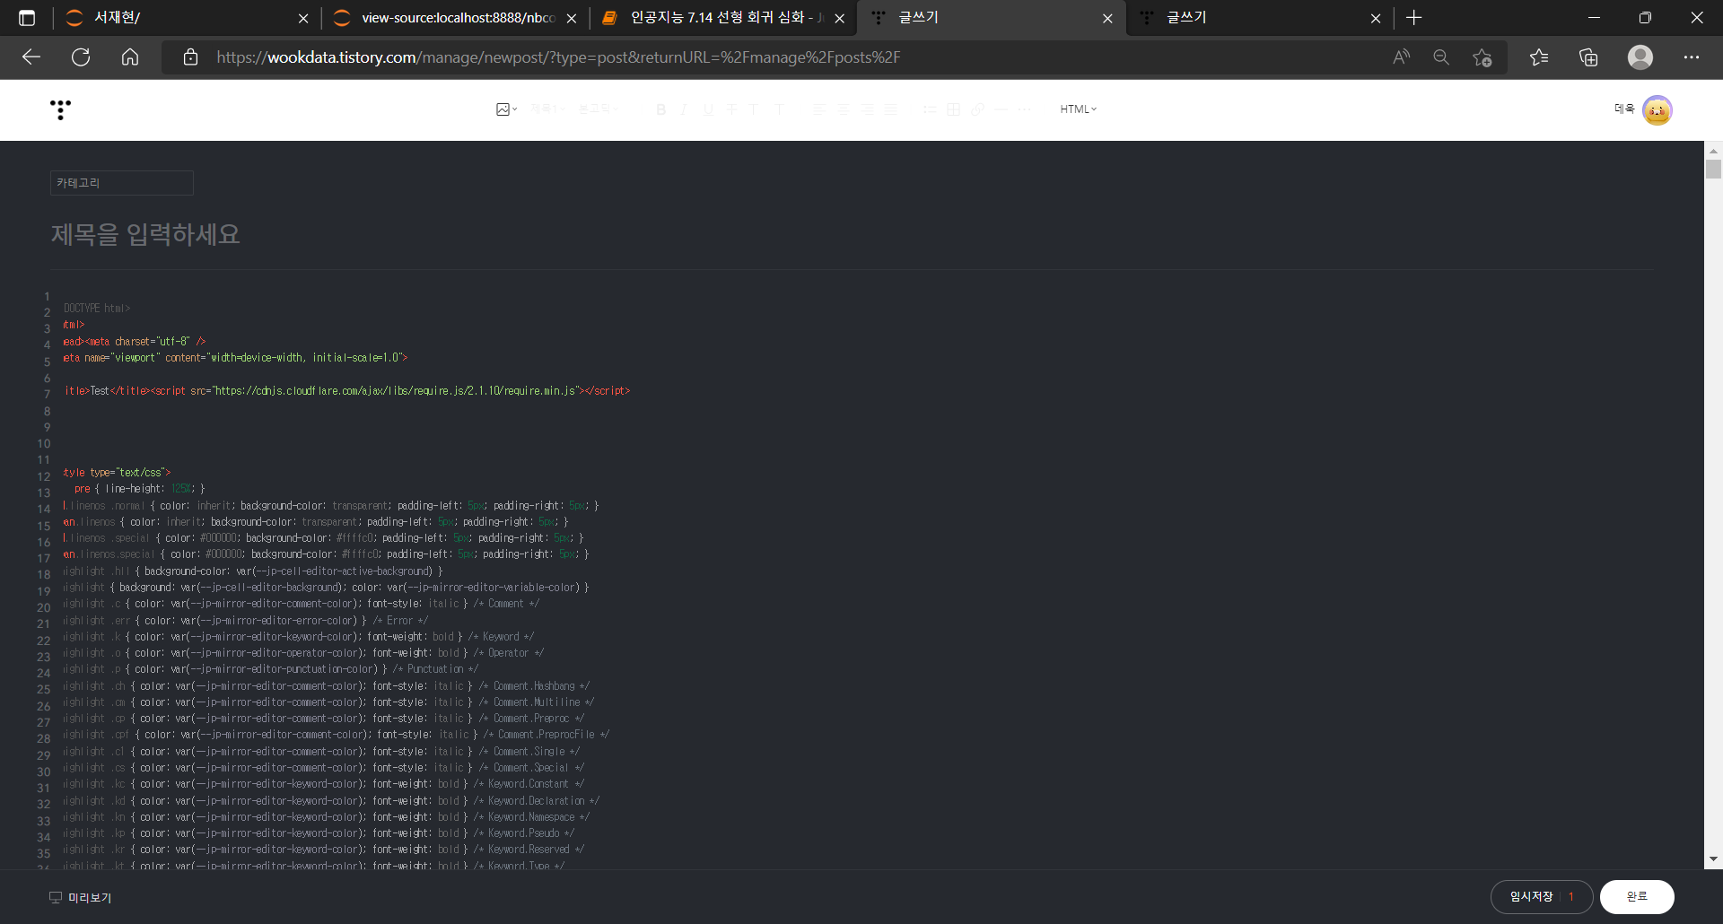
Task: View site information lock icon
Action: point(190,57)
